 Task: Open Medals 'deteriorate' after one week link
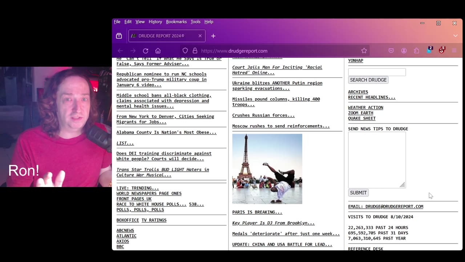click(286, 234)
